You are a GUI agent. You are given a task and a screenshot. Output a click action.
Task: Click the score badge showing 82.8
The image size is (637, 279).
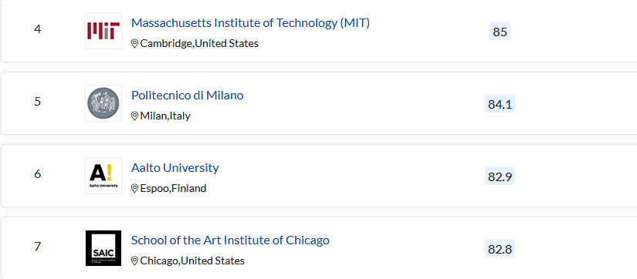pos(500,249)
